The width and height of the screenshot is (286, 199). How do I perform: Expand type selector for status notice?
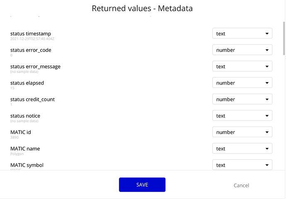[242, 116]
